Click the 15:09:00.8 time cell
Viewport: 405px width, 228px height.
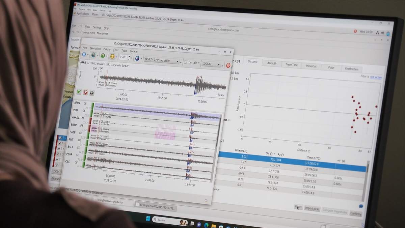[312, 170]
